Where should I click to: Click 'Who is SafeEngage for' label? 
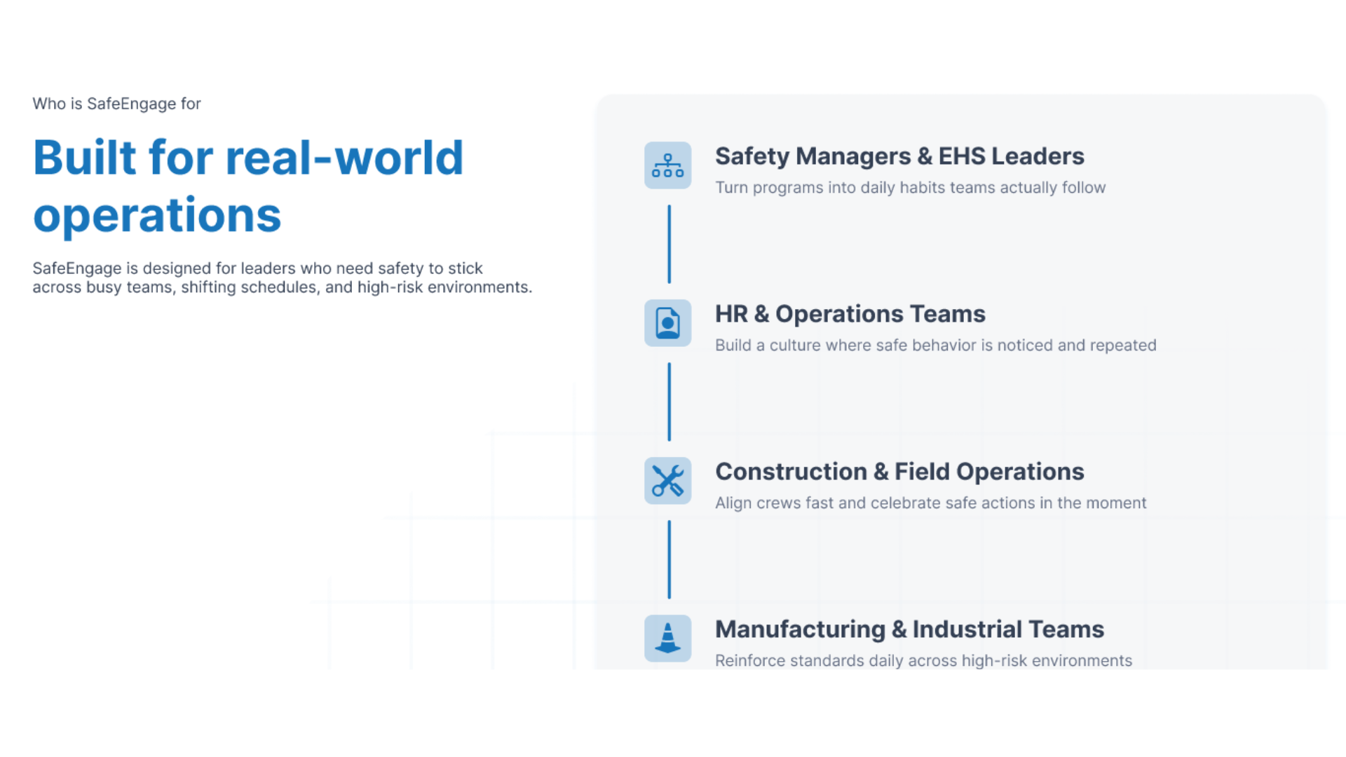click(x=116, y=104)
